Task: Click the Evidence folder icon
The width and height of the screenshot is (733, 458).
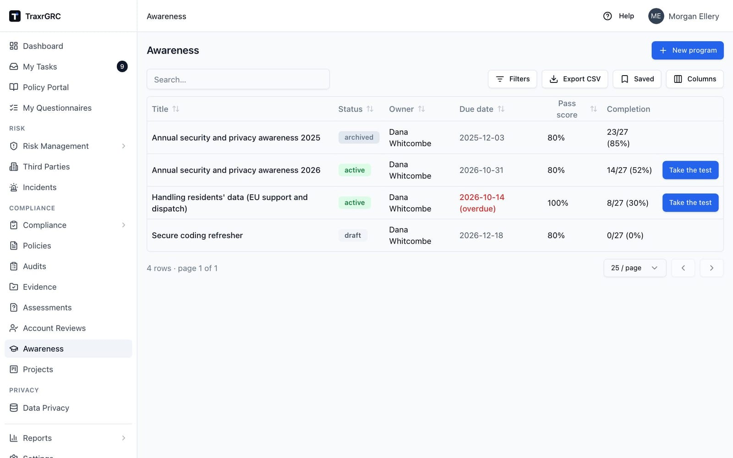Action: pos(14,287)
